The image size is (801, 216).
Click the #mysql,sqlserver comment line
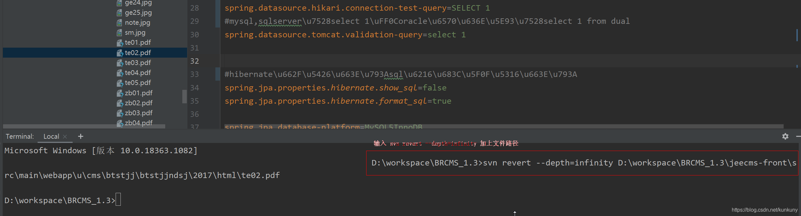coord(427,21)
